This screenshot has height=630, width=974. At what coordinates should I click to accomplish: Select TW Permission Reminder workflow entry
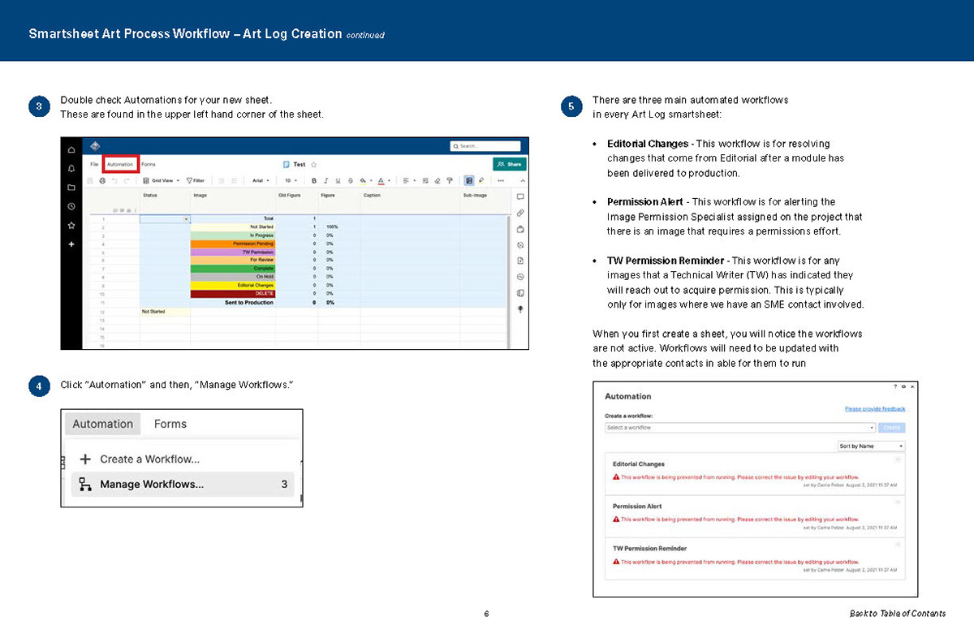pos(756,559)
